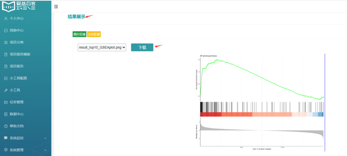The height and width of the screenshot is (156, 347).
Task: Switch to the 文件区域 tab
Action: click(94, 34)
